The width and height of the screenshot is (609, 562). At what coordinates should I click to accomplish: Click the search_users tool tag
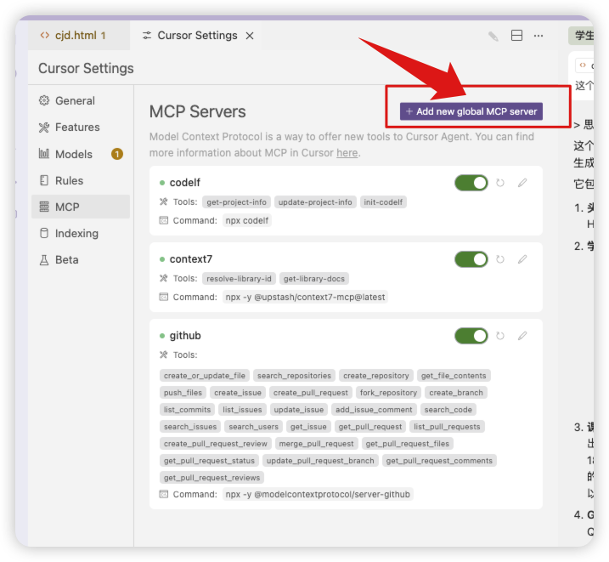pyautogui.click(x=254, y=427)
